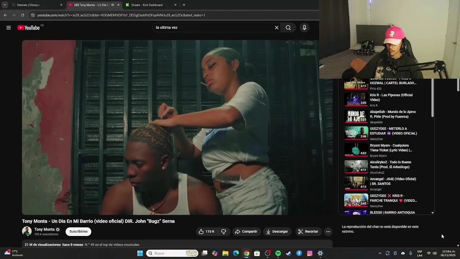Run search with the magnifier button

[x=288, y=28]
